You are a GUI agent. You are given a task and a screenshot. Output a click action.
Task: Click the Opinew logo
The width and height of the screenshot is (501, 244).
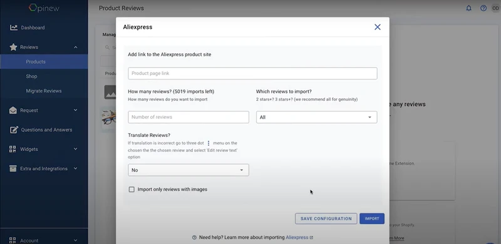tap(44, 8)
